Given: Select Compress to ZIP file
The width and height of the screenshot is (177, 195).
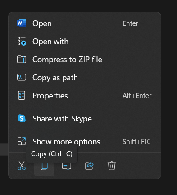Looking at the screenshot, I should [85, 60].
